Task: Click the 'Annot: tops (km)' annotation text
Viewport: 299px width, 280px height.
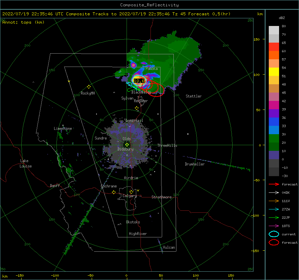Action: 23,22
